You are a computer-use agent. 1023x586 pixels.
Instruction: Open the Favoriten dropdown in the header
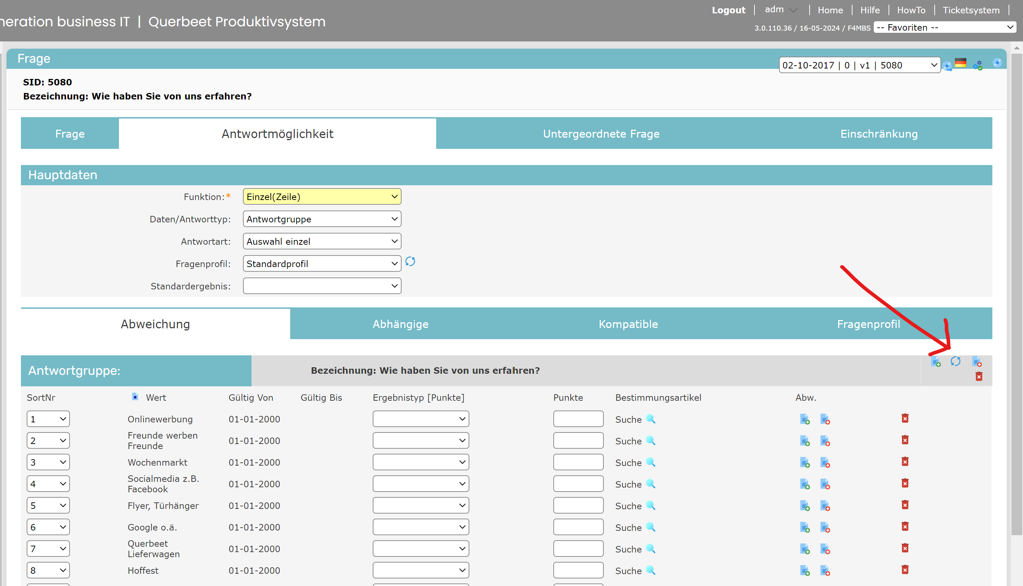coord(944,27)
